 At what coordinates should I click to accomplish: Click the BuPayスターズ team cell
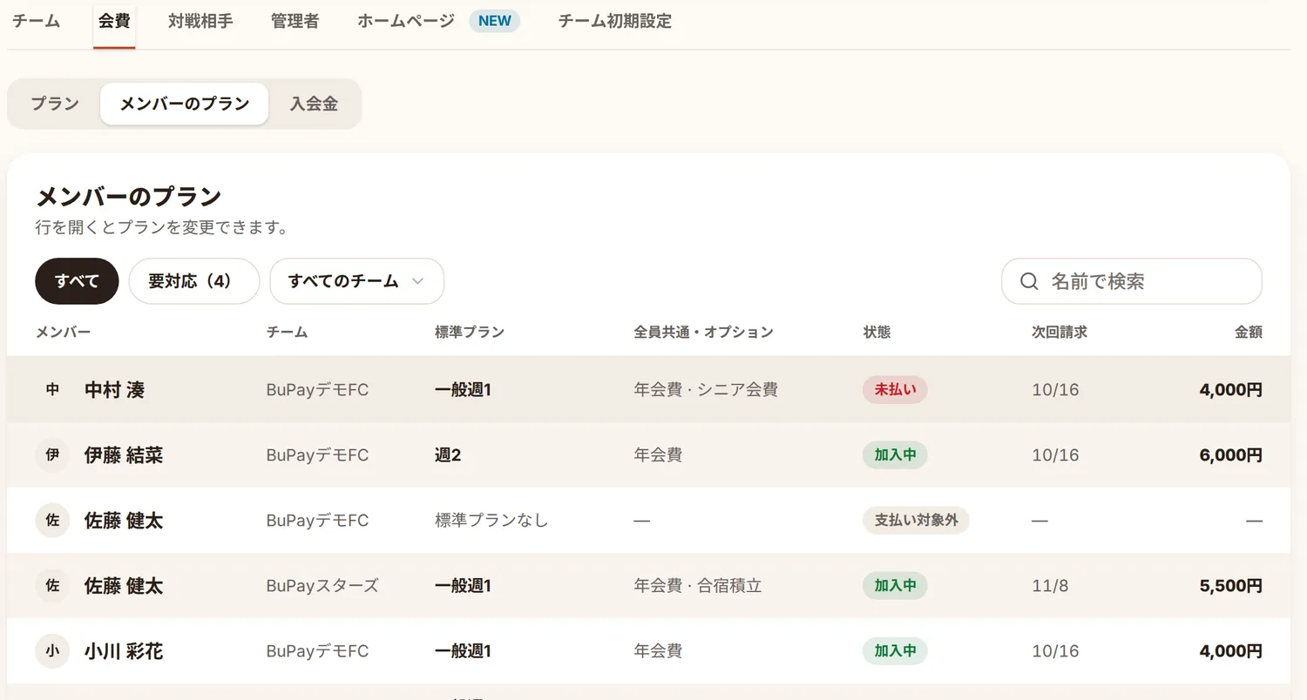322,586
